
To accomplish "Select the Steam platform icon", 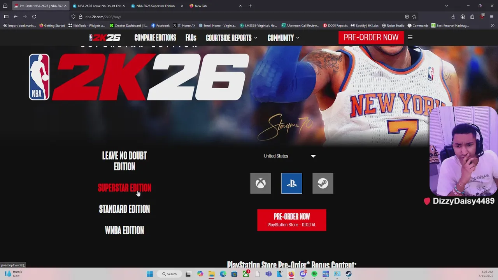I will click(323, 183).
